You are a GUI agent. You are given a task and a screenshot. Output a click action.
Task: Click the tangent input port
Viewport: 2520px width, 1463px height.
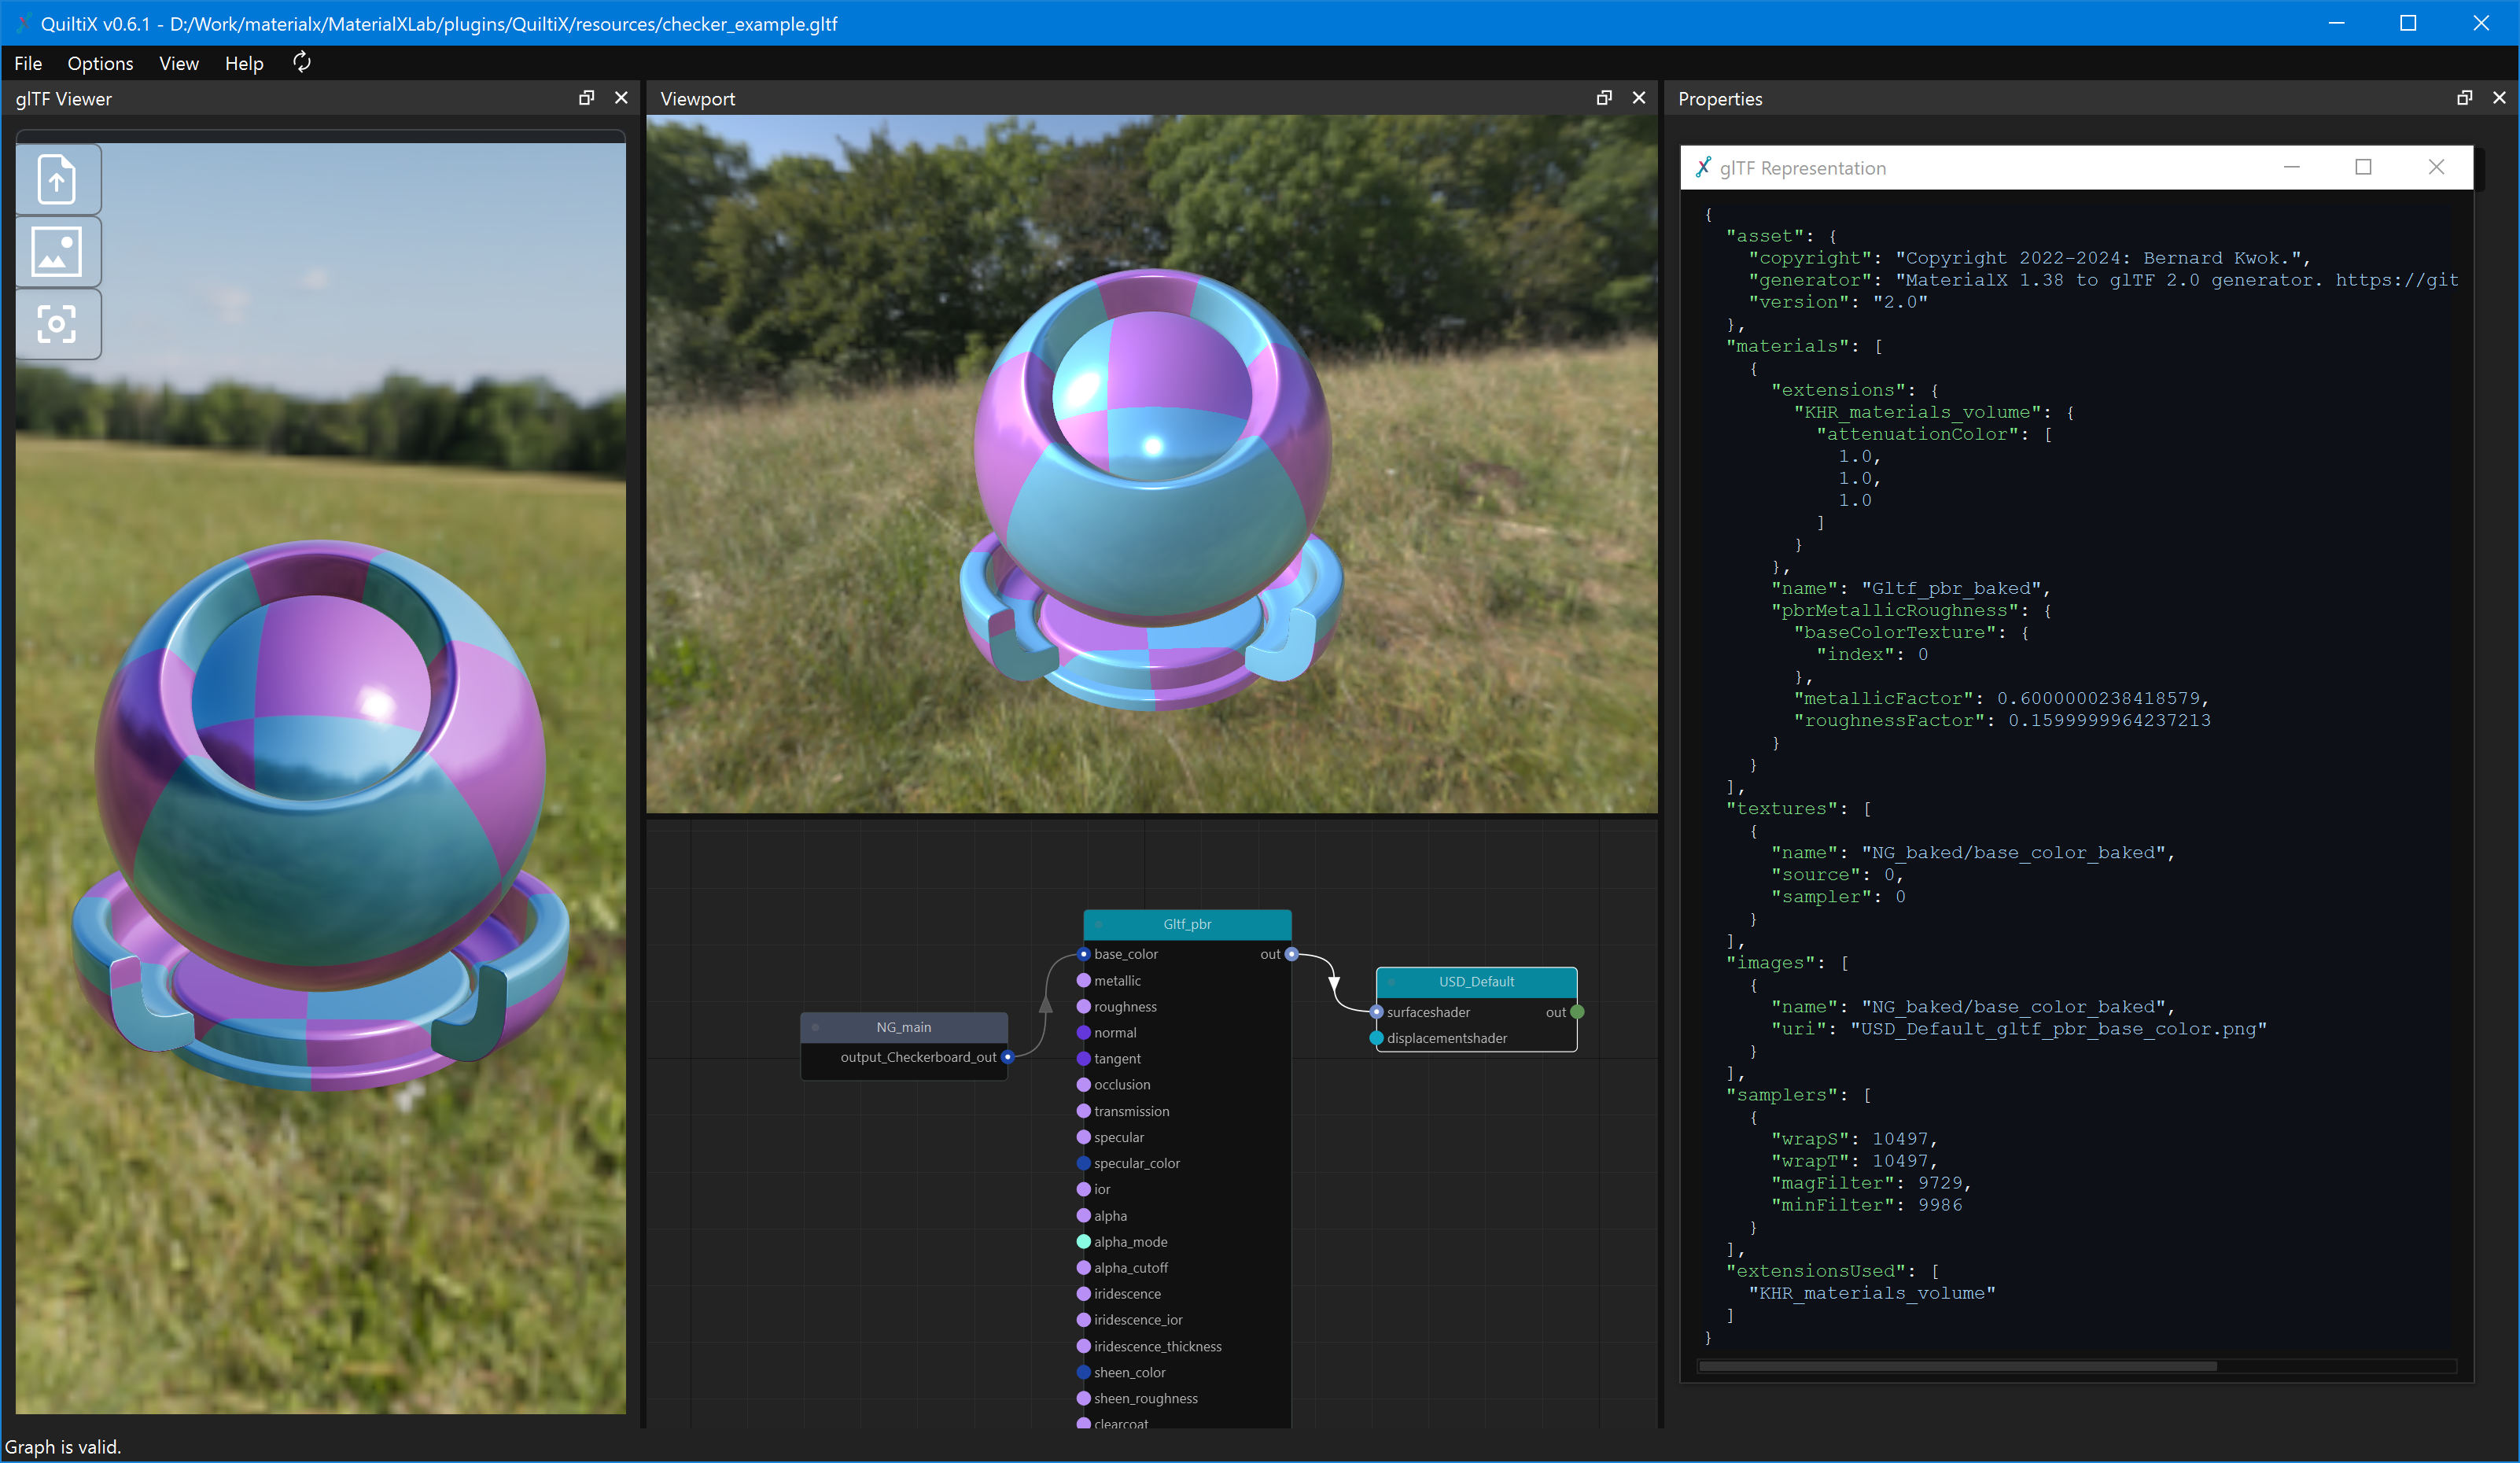point(1083,1059)
